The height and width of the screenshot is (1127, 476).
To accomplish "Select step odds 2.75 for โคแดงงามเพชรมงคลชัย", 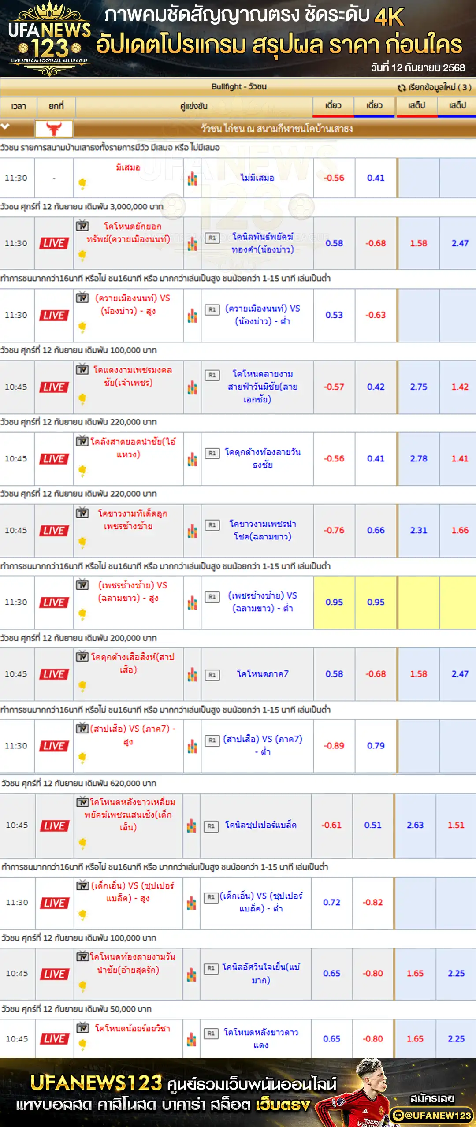I will (419, 387).
